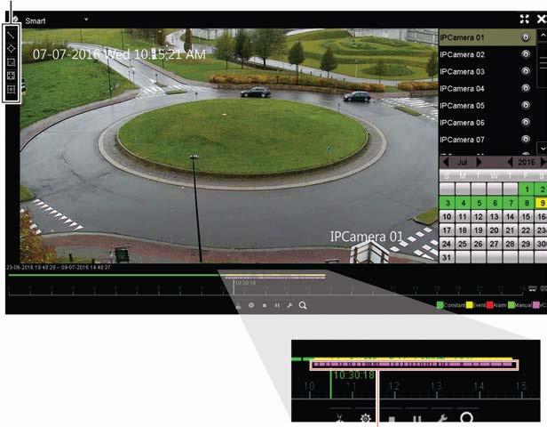This screenshot has height=427, width=547.
Task: Pick July 15 on the calendar
Action: click(527, 217)
